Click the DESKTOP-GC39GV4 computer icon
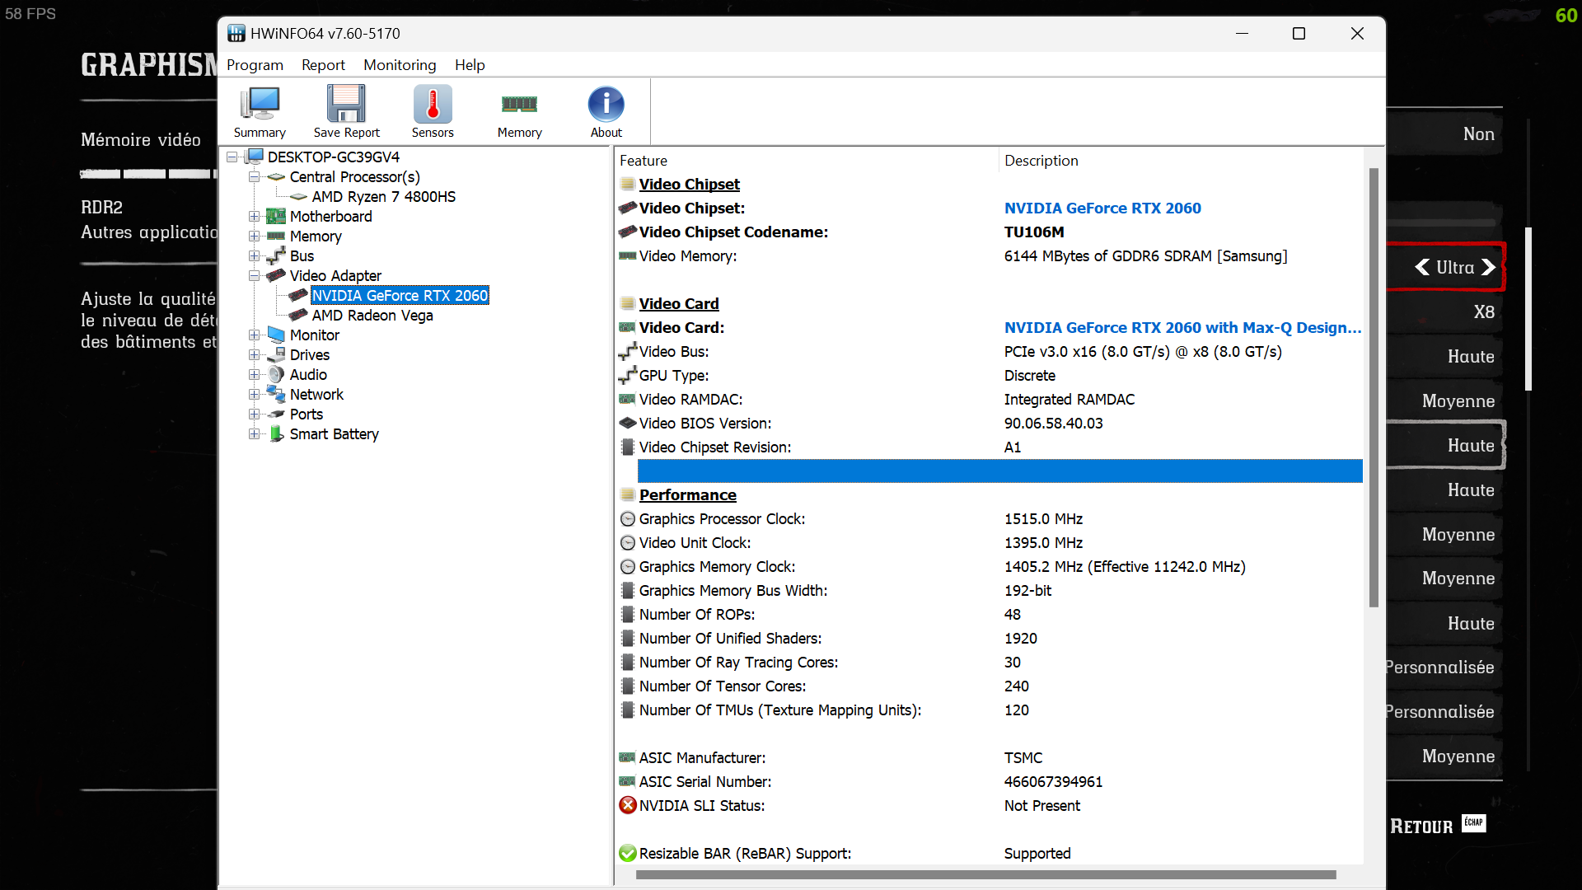This screenshot has height=890, width=1582. pos(255,157)
